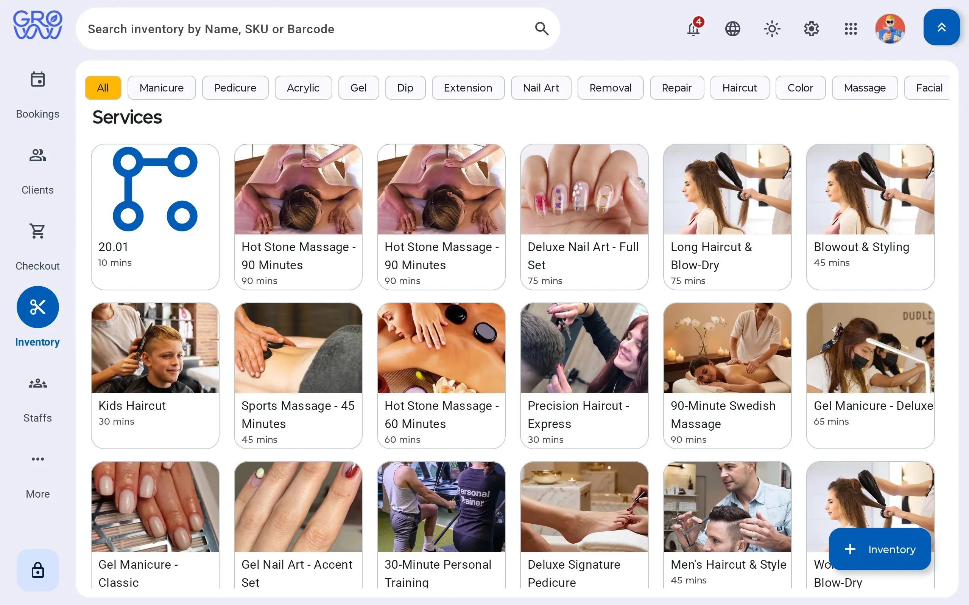Screen dimensions: 969x605
Task: Focus the inventory search field
Action: (x=318, y=28)
